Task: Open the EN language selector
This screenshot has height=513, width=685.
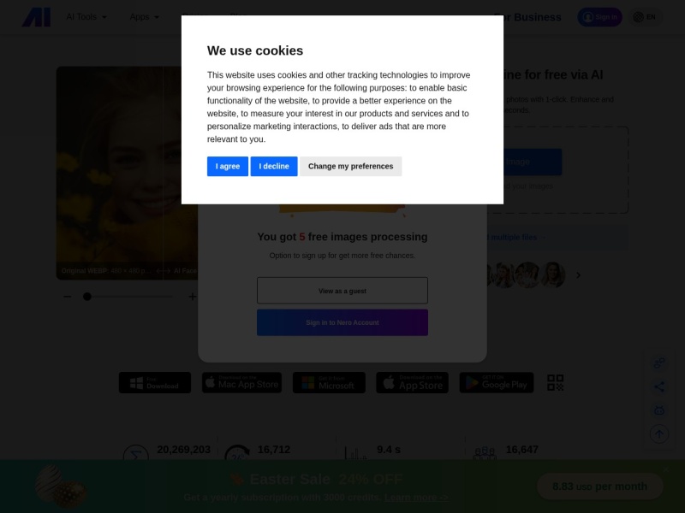Action: 645,17
